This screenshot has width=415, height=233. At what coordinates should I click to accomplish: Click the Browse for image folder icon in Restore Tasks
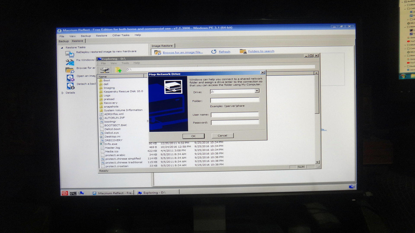(x=70, y=70)
